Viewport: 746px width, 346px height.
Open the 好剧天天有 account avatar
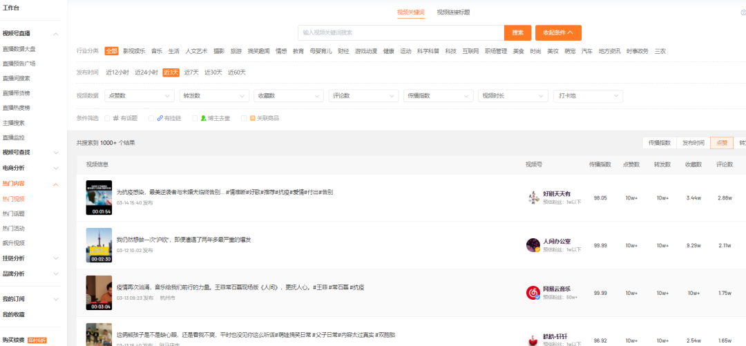[533, 198]
